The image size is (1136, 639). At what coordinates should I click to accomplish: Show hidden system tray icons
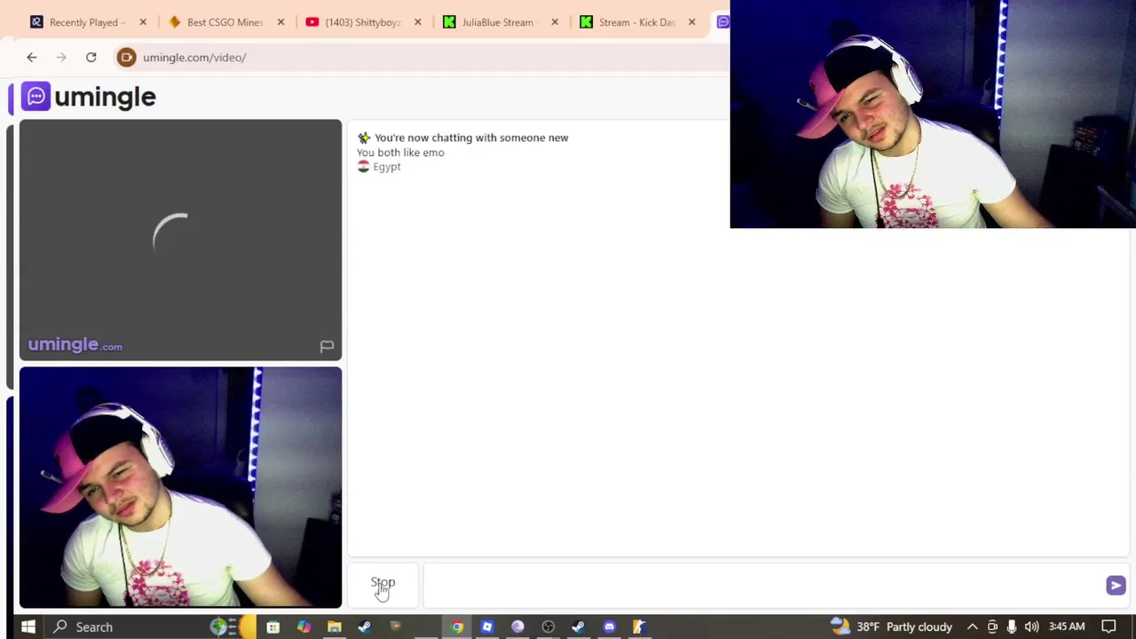(x=972, y=627)
